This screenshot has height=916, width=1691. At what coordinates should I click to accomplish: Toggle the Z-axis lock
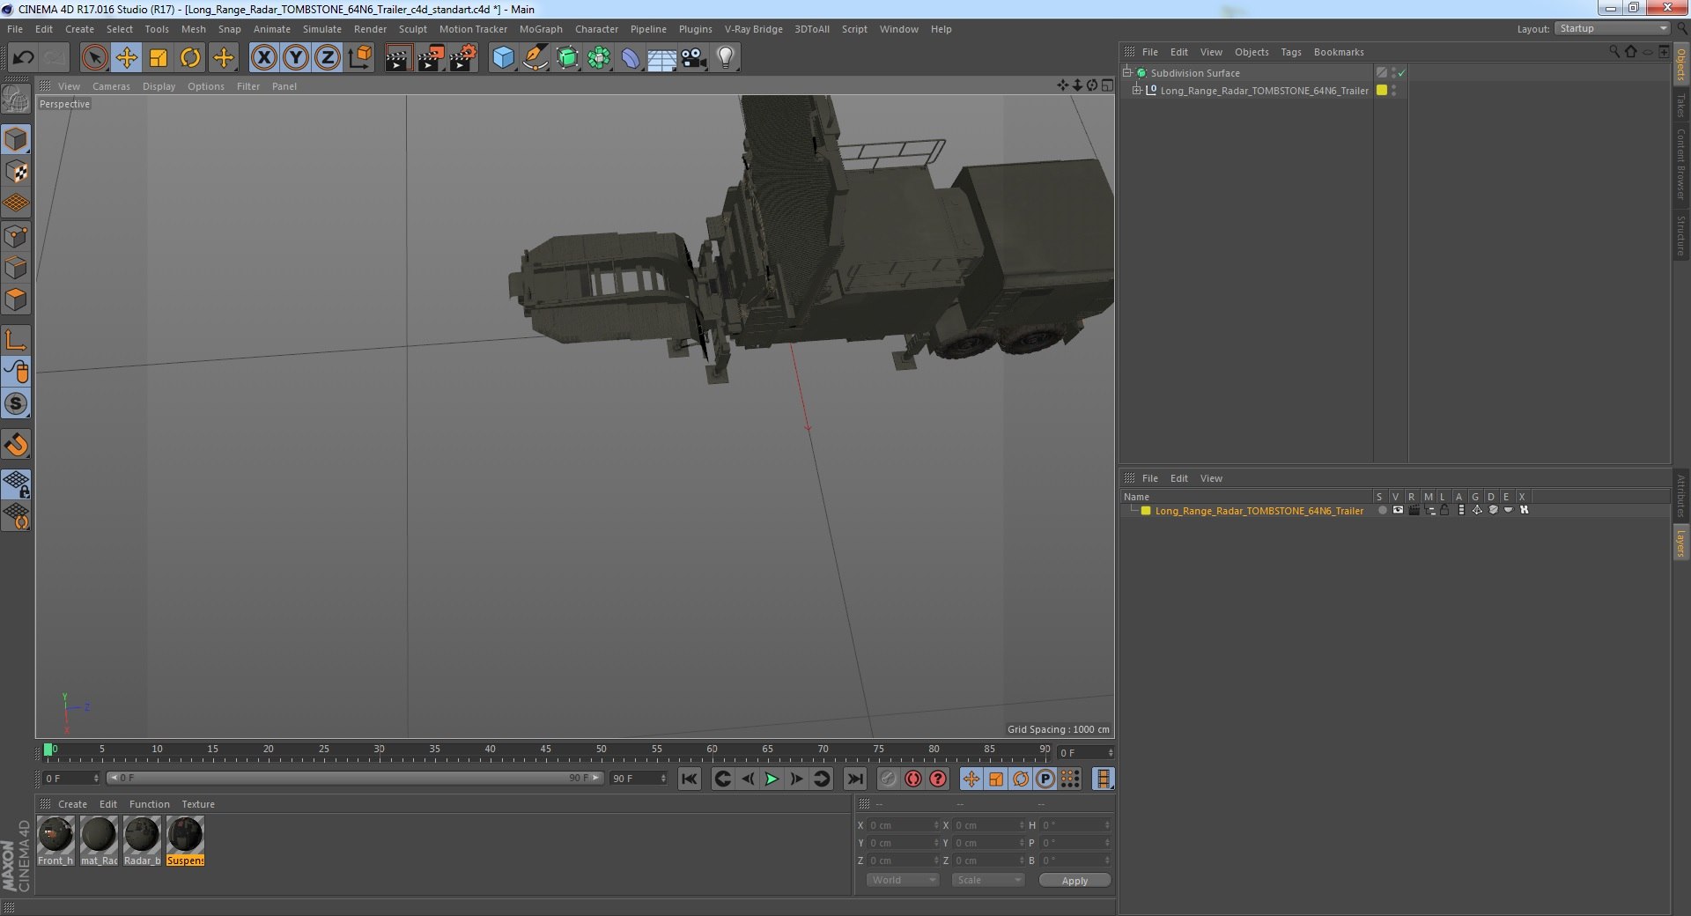coord(328,58)
